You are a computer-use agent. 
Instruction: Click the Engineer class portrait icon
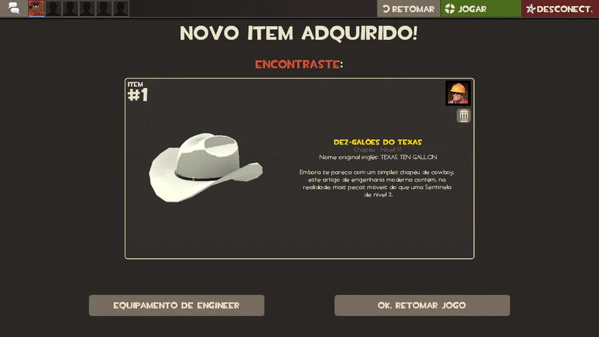click(458, 93)
